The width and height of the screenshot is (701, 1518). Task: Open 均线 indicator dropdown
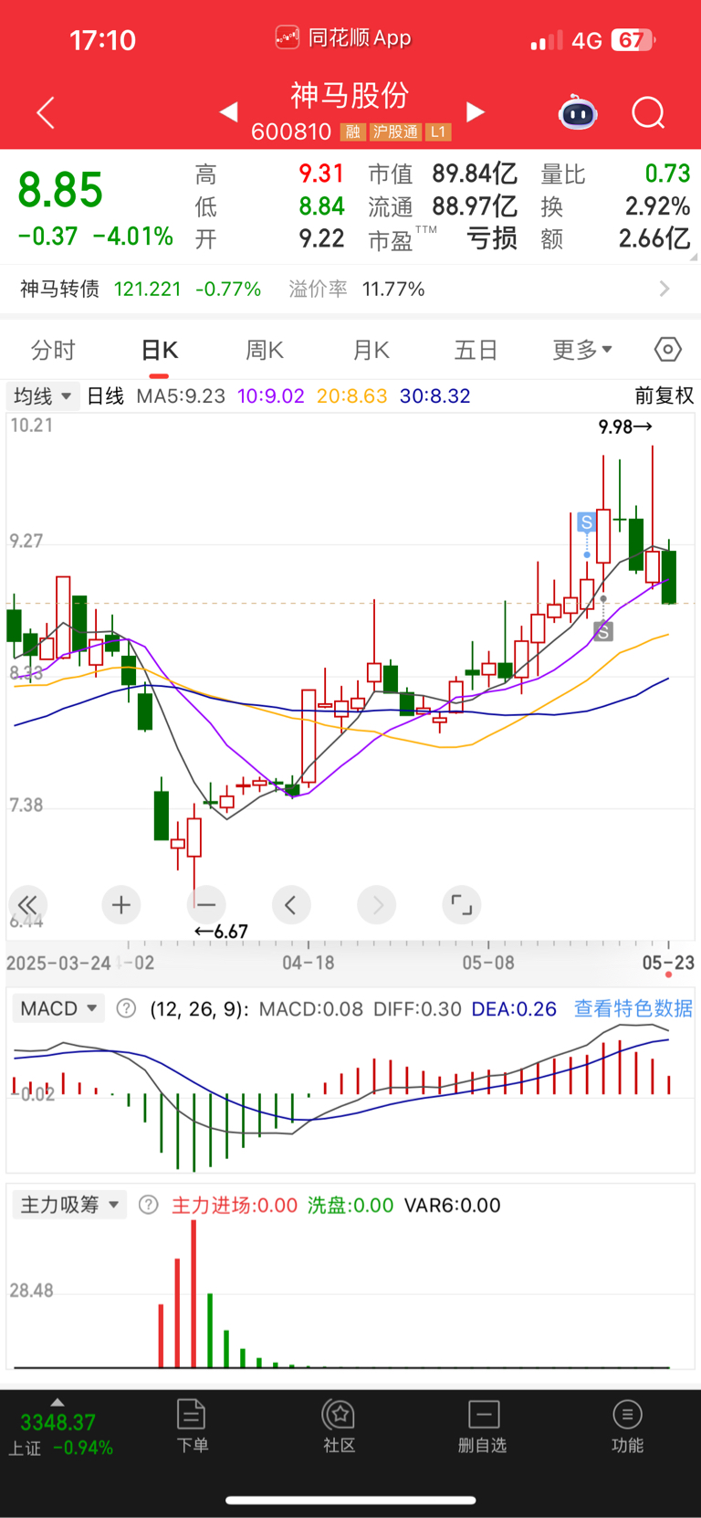point(42,395)
